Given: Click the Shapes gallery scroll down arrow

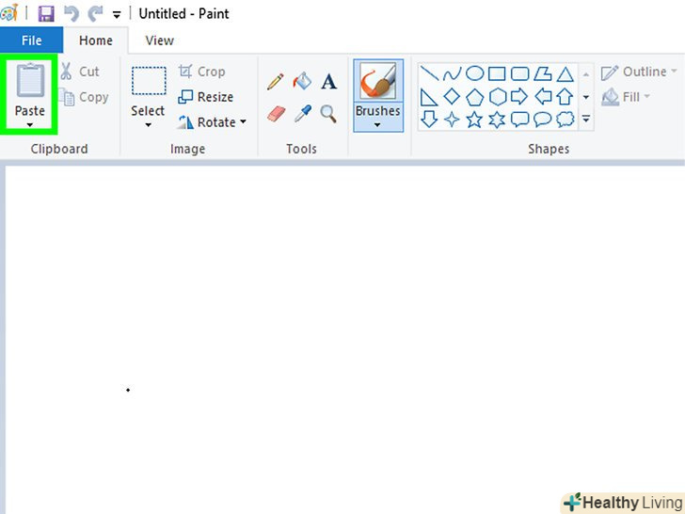Looking at the screenshot, I should point(586,97).
